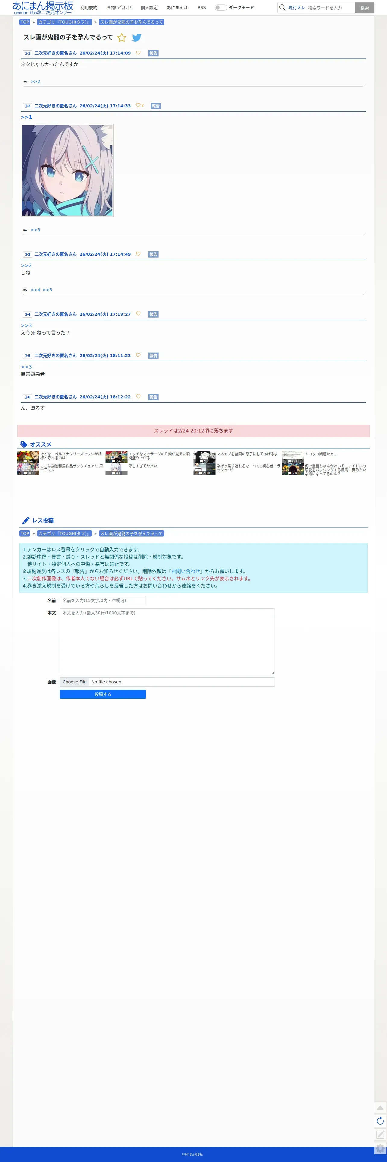Open カテゴリ『TOUGH(タフ)』 upper breadcrumb
The height and width of the screenshot is (1162, 387).
coord(64,22)
